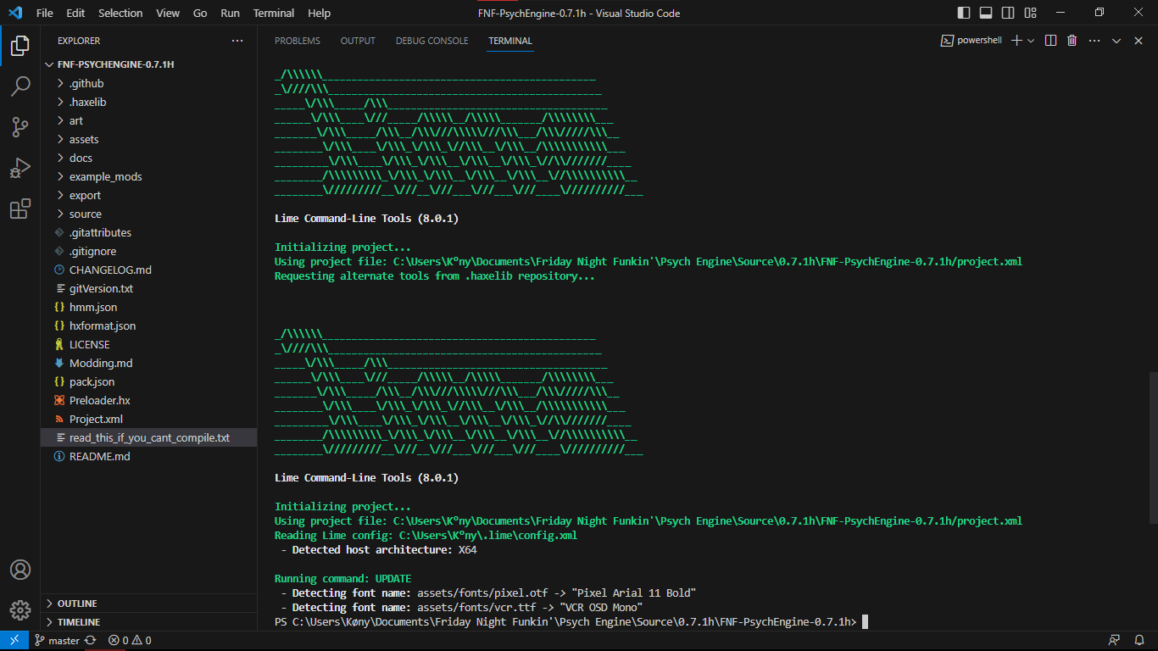Open the remote window indicator bottom-left

(13, 640)
